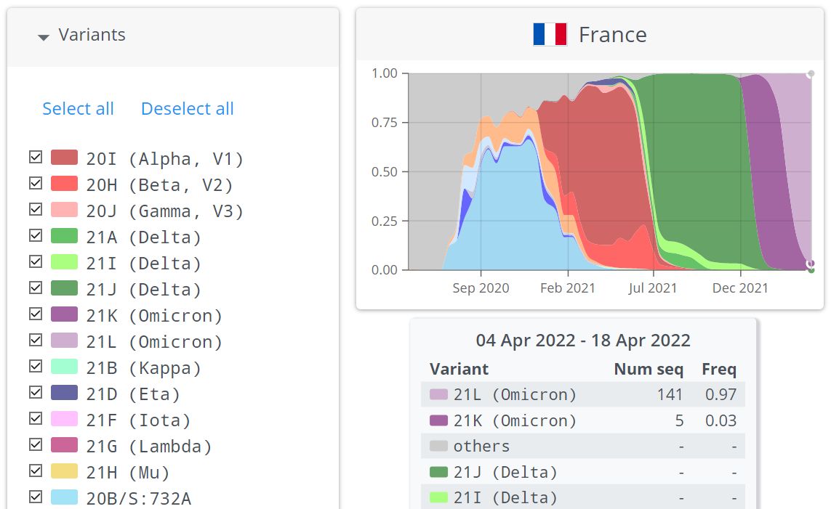Uncheck the 20I (Alpha, V1) checkbox
Image resolution: width=831 pixels, height=509 pixels.
pos(35,158)
